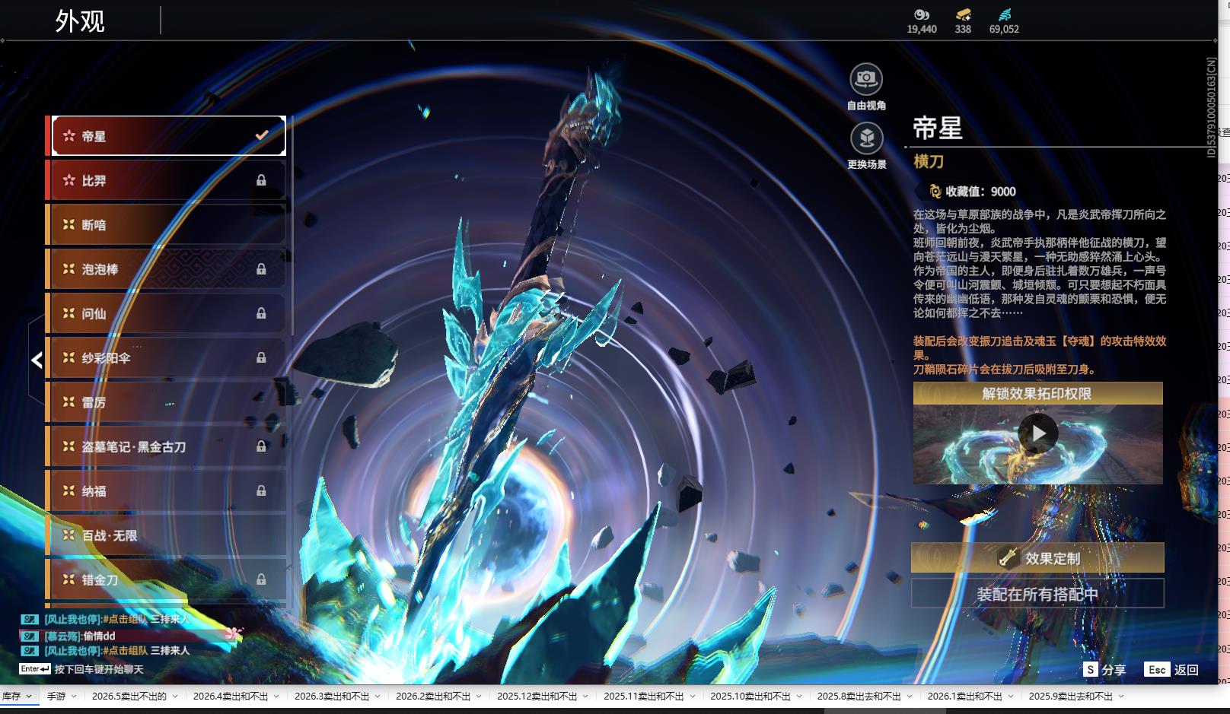This screenshot has width=1230, height=714.
Task: Switch to the 2025.11卖出和不出 sheet tab
Action: [644, 697]
